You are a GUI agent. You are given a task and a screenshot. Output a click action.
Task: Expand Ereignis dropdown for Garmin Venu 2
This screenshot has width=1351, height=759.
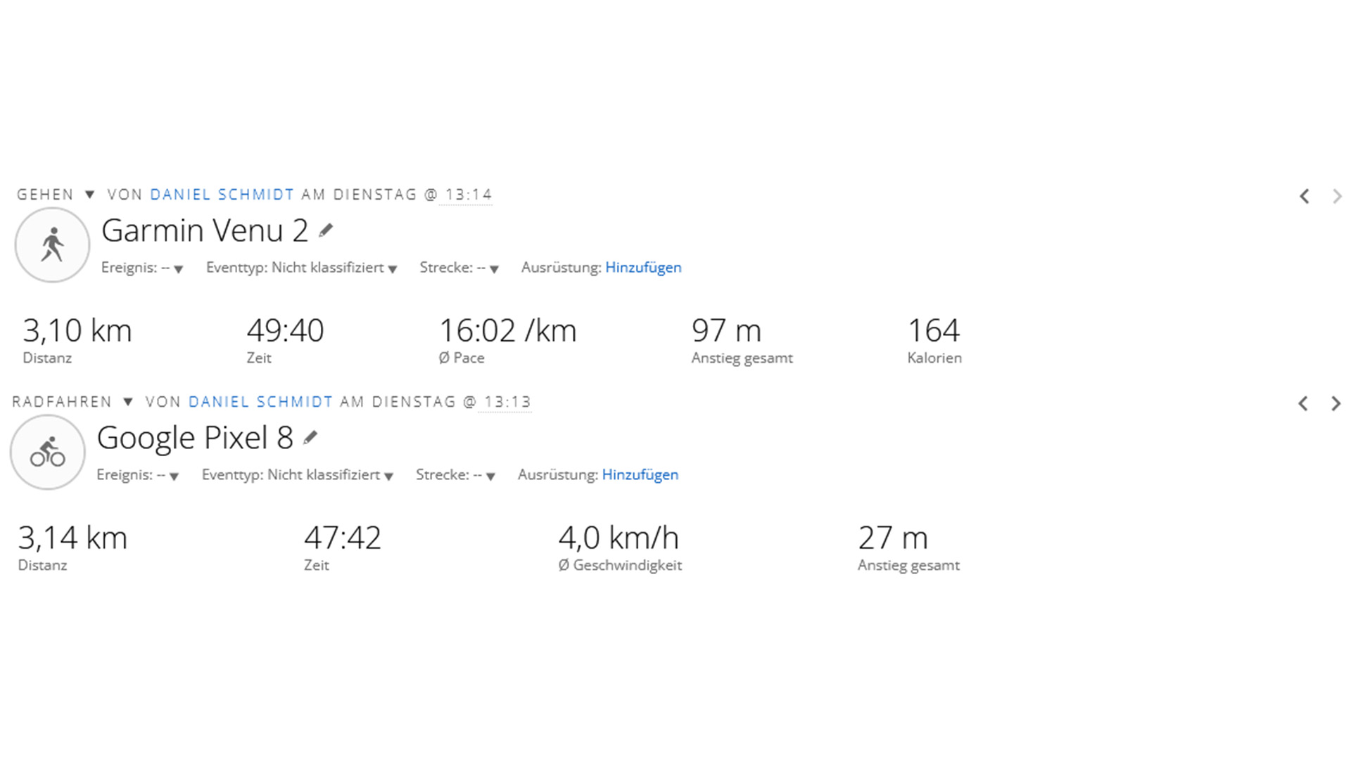coord(178,268)
